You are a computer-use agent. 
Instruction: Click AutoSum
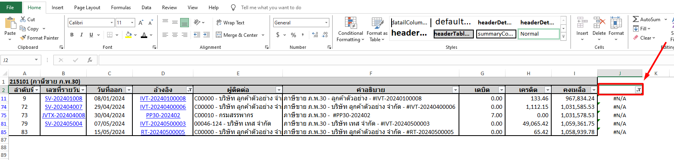pyautogui.click(x=646, y=19)
